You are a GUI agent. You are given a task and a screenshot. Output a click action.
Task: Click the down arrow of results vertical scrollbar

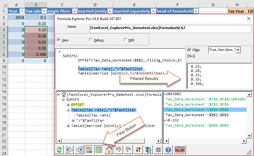tap(249, 136)
